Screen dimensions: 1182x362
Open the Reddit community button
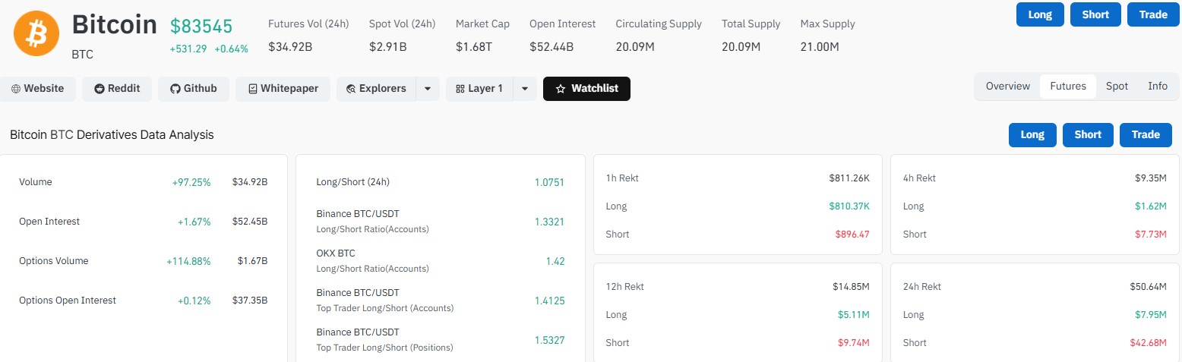tap(117, 89)
